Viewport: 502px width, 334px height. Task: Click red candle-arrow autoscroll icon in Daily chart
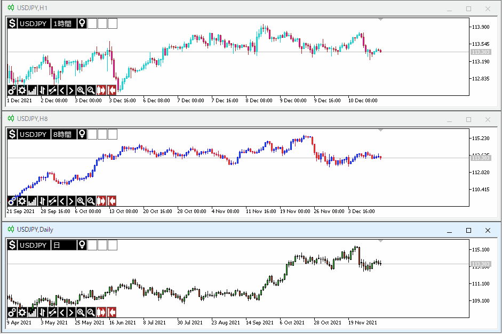point(101,312)
